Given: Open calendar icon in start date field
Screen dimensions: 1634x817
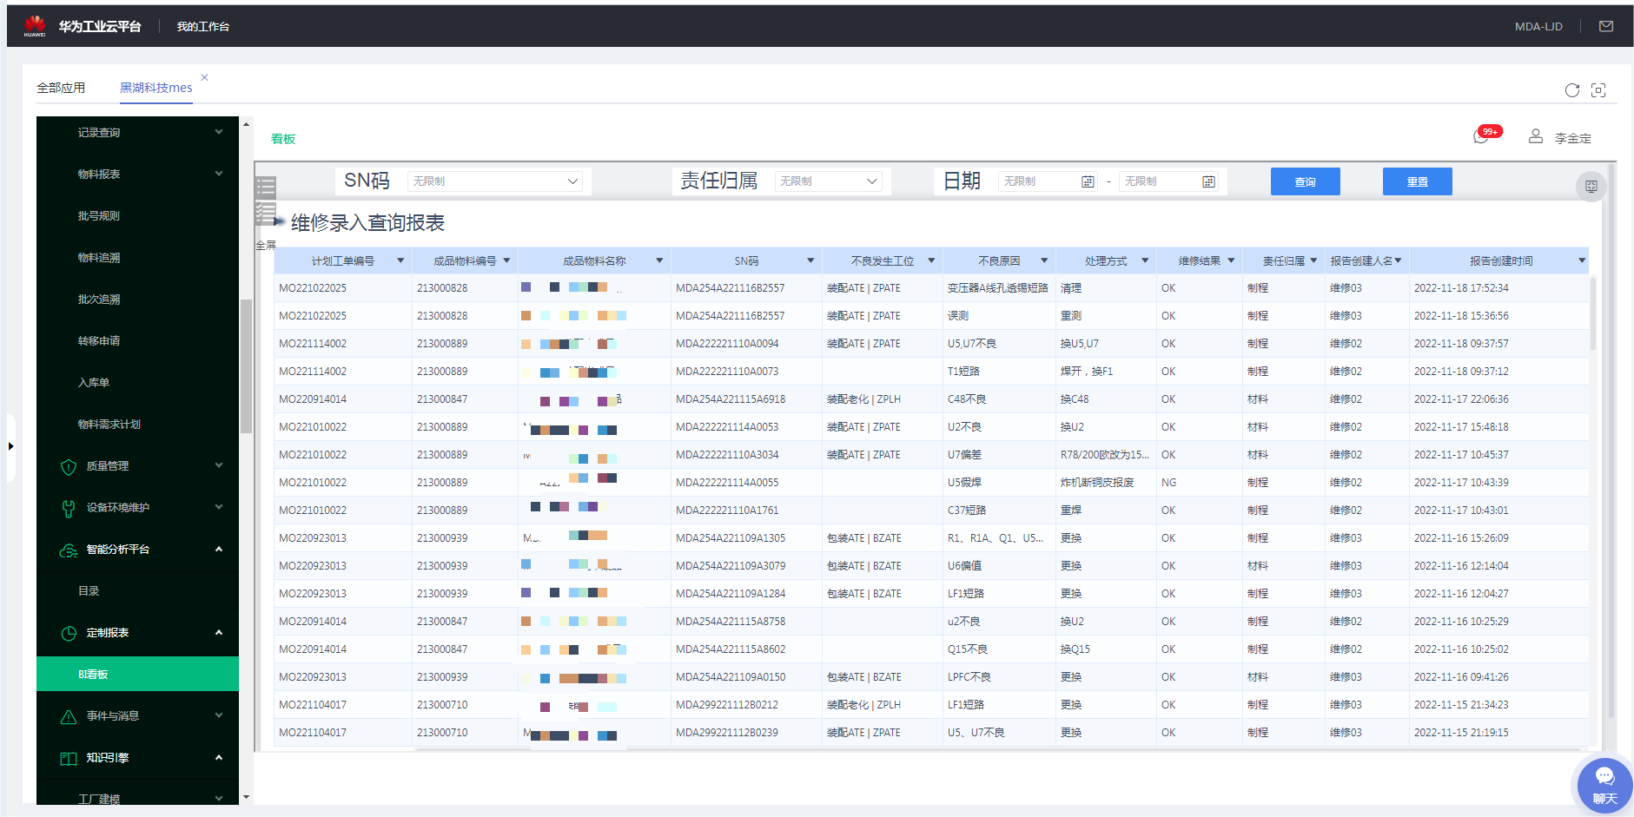Looking at the screenshot, I should coord(1088,181).
